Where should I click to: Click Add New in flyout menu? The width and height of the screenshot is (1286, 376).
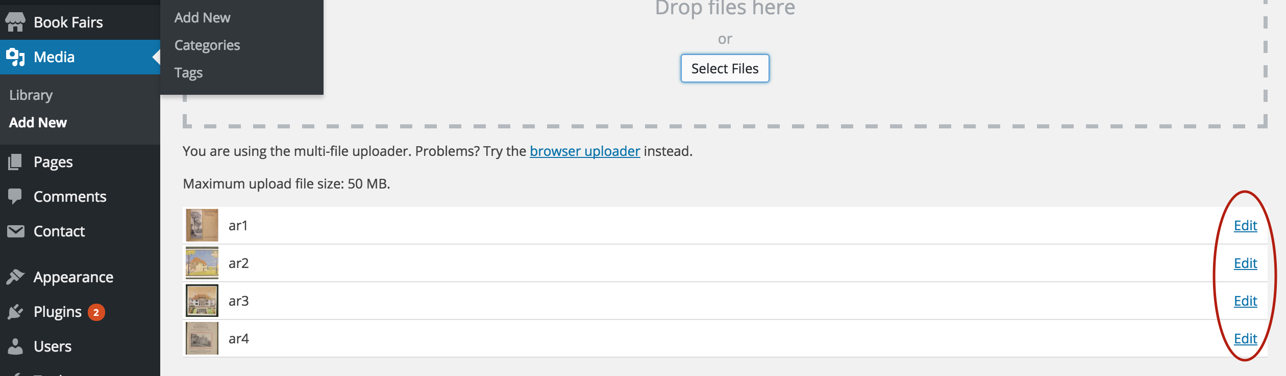[202, 18]
